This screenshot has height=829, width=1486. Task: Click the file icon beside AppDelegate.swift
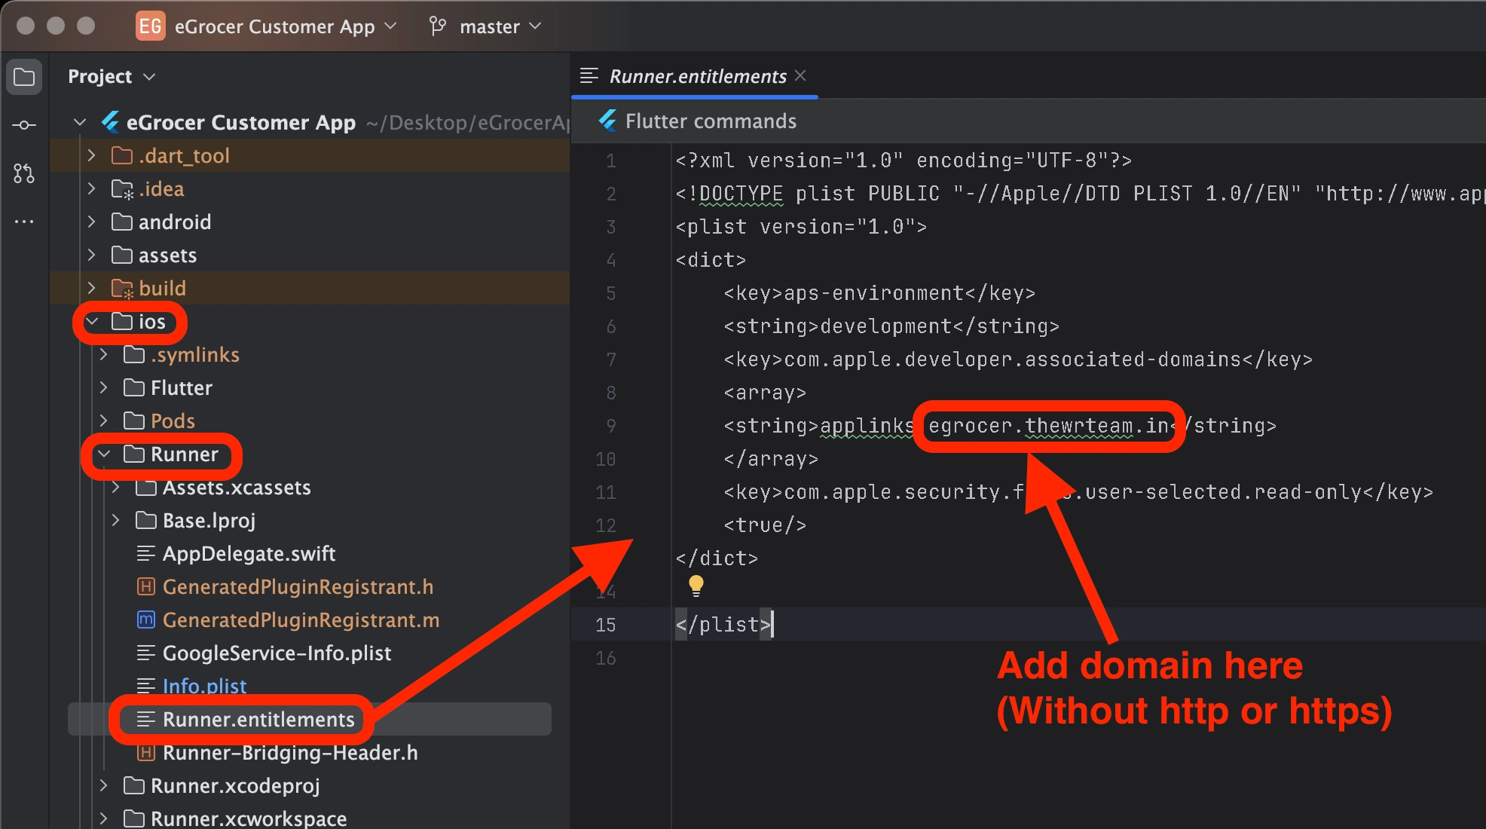point(146,553)
